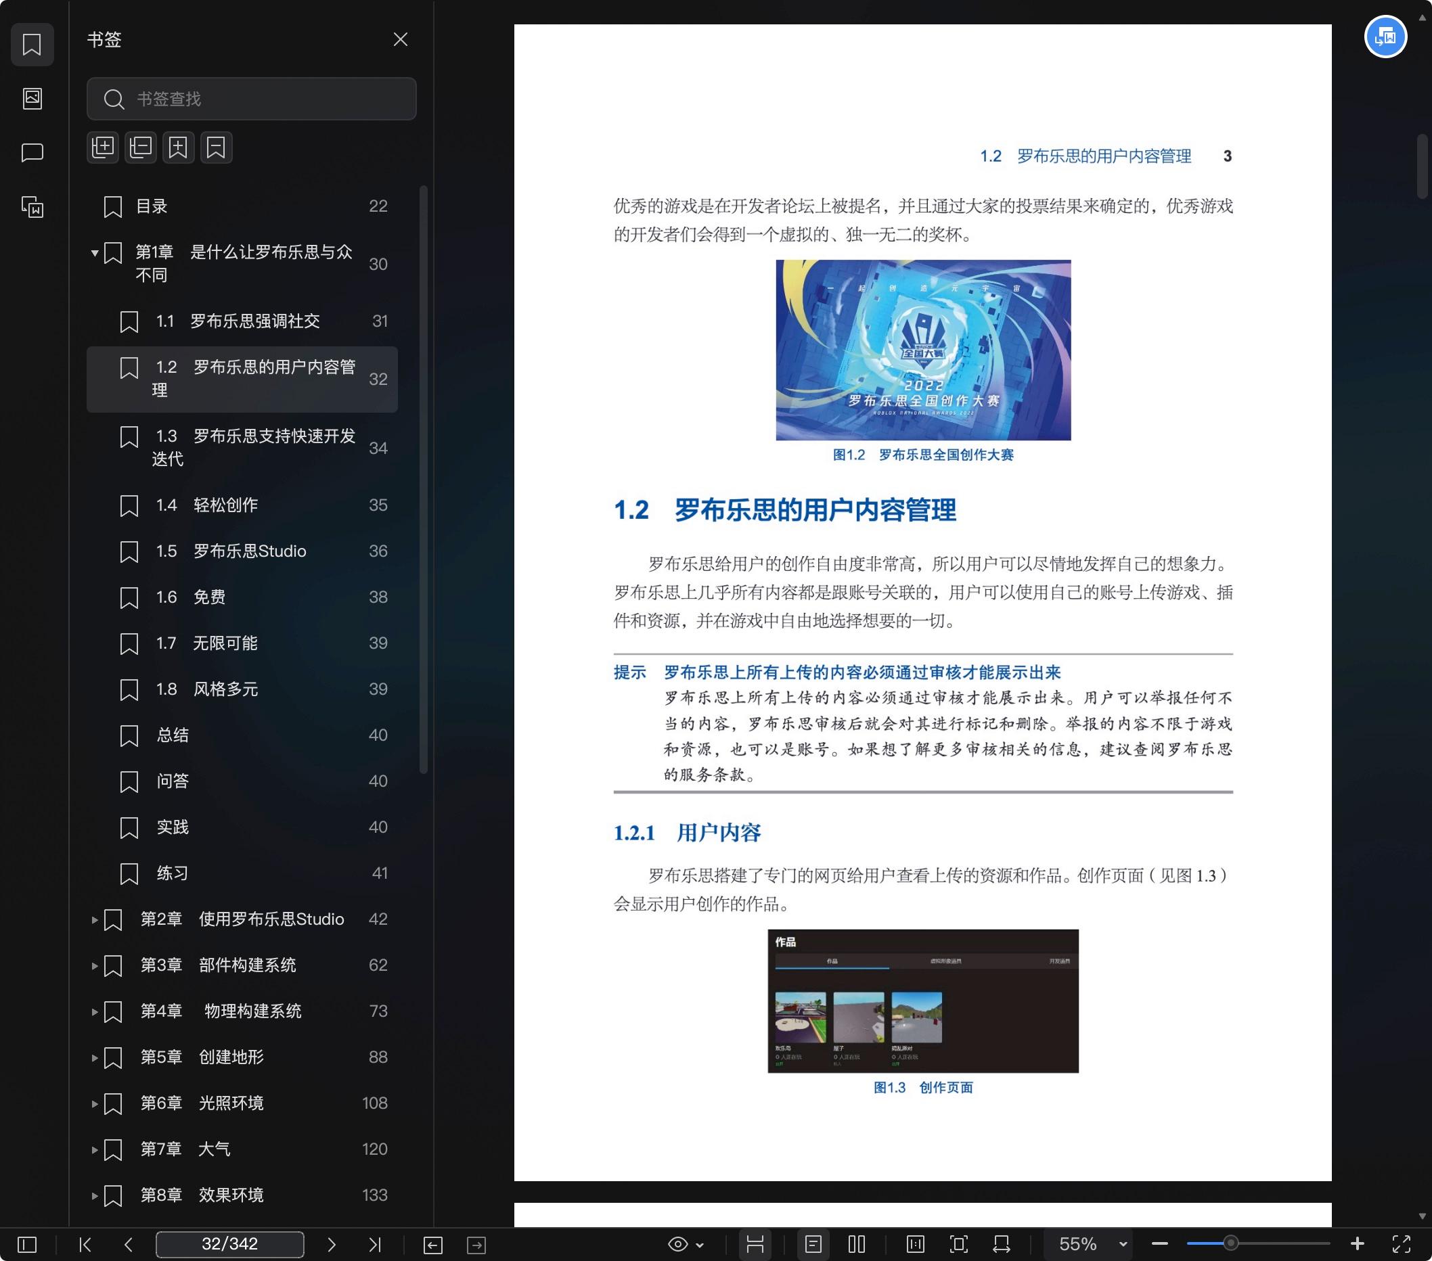This screenshot has height=1261, width=1432.
Task: Collapse the 第1章 chapter tree
Action: click(95, 253)
